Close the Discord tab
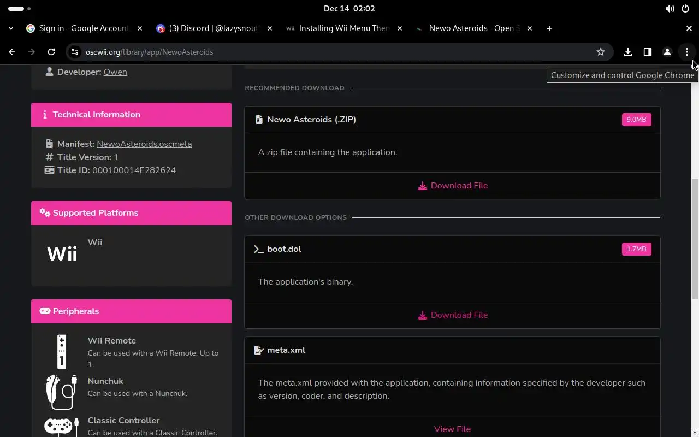Screen dimensions: 699x437 tap(270, 28)
